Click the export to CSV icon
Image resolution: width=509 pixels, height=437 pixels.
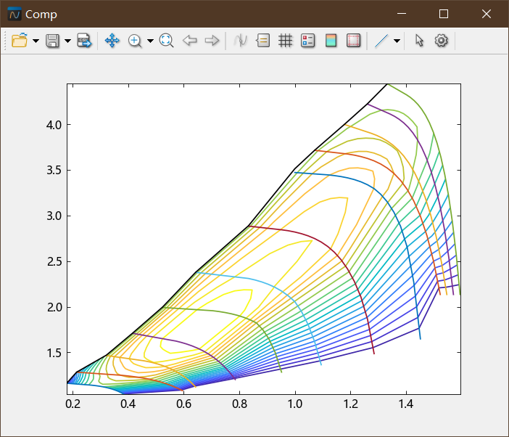(x=84, y=41)
